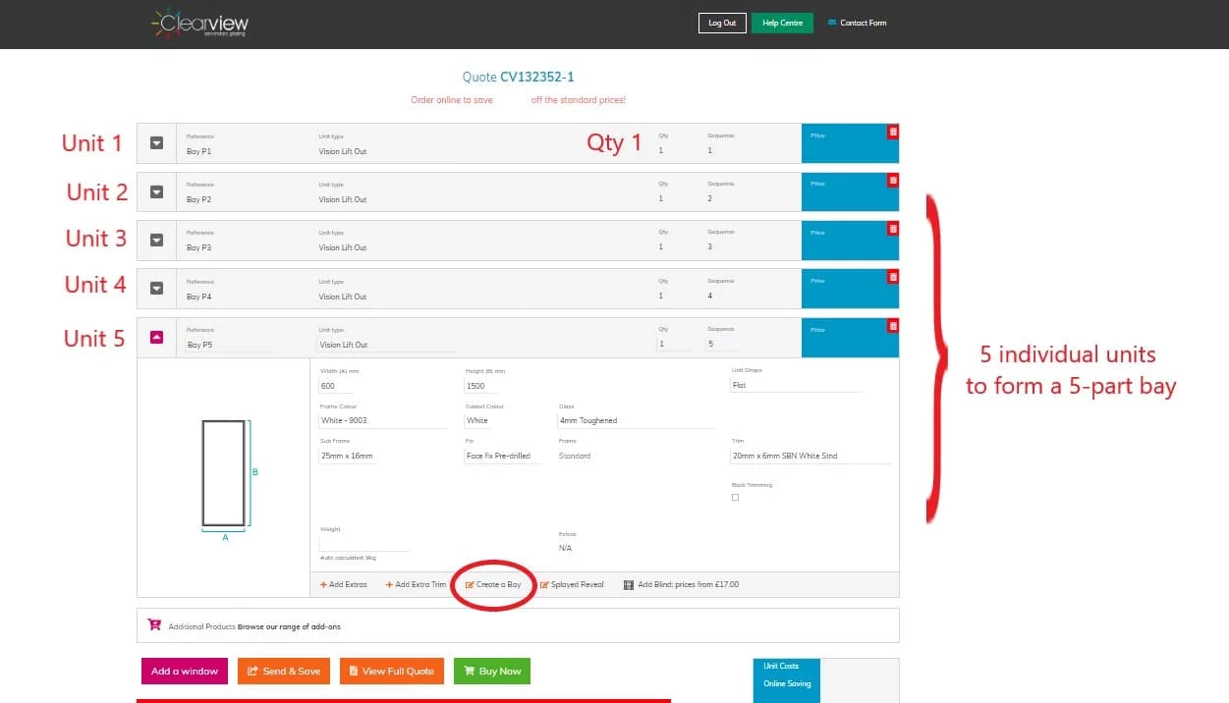Click the window diagram preview

(224, 473)
